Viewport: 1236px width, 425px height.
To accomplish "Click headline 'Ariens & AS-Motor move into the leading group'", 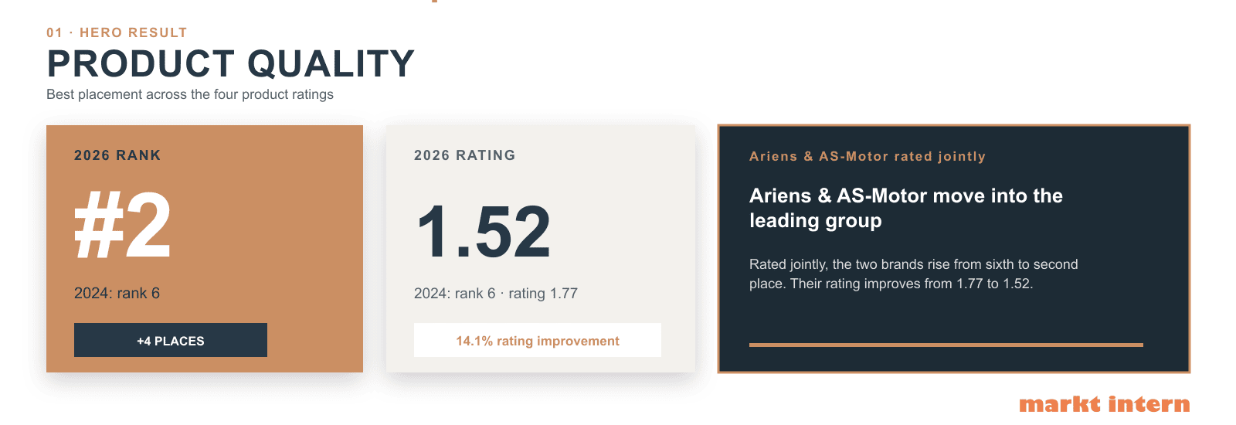I will click(906, 208).
